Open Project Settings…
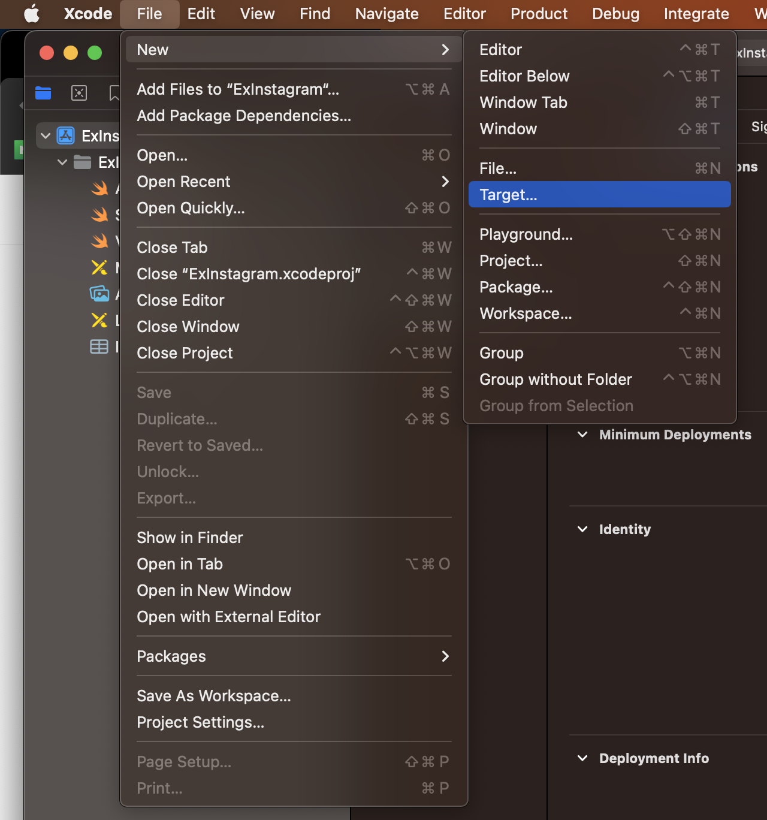 point(294,722)
